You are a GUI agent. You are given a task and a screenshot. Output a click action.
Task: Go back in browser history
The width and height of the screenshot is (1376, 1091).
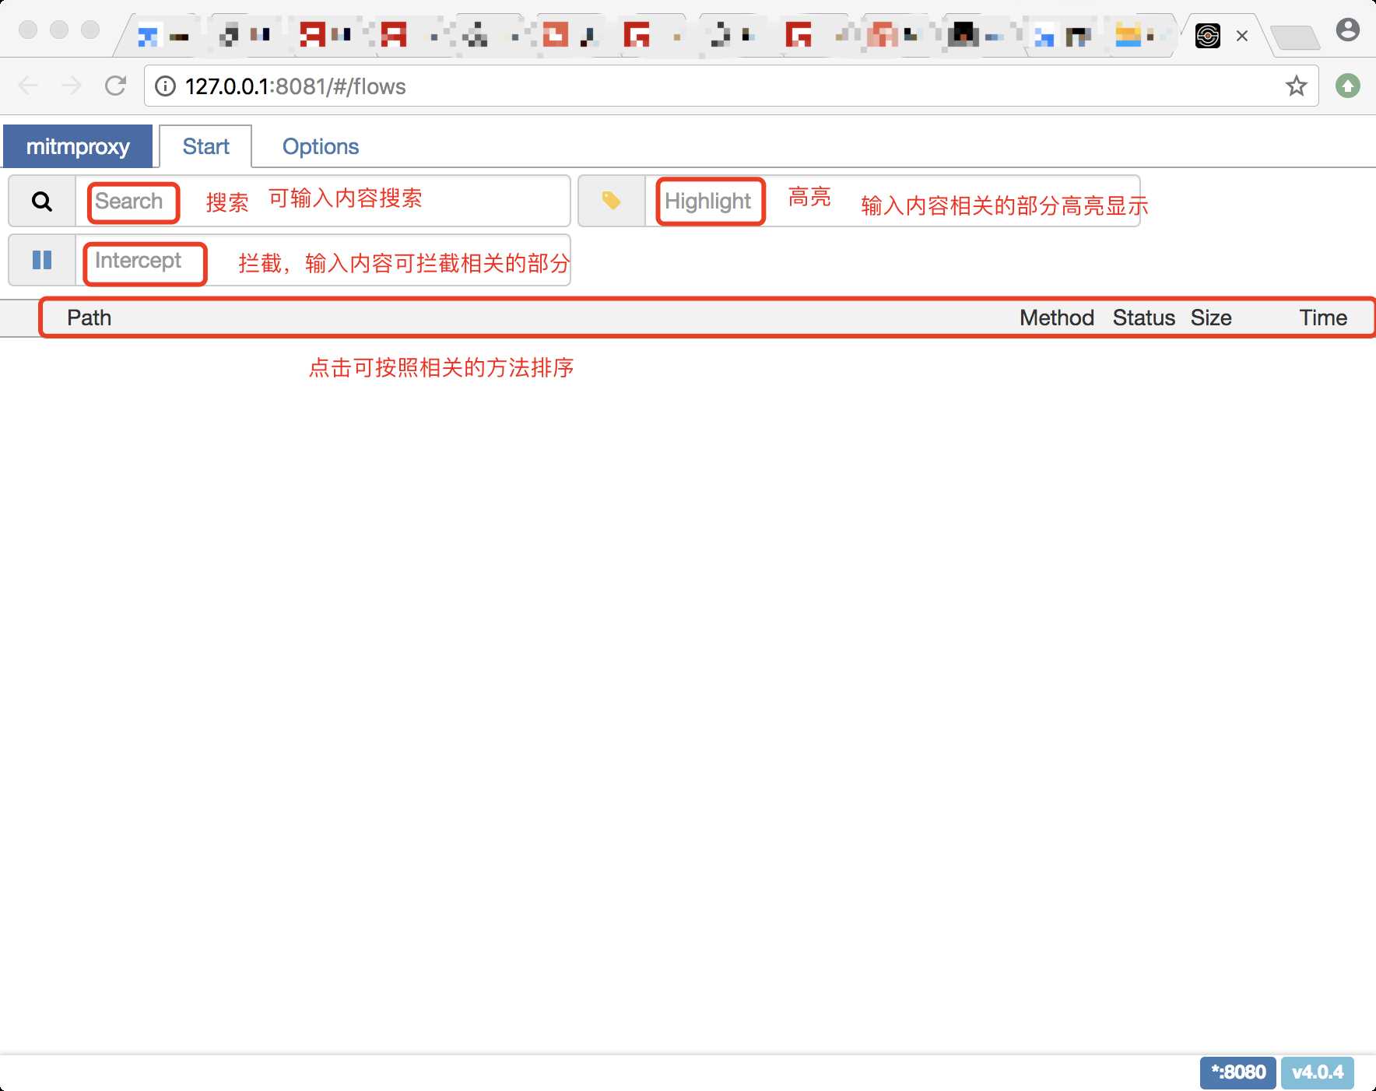coord(28,86)
